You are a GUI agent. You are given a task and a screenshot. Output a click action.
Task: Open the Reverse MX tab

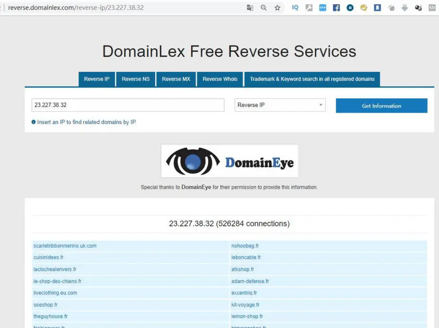[x=176, y=79]
